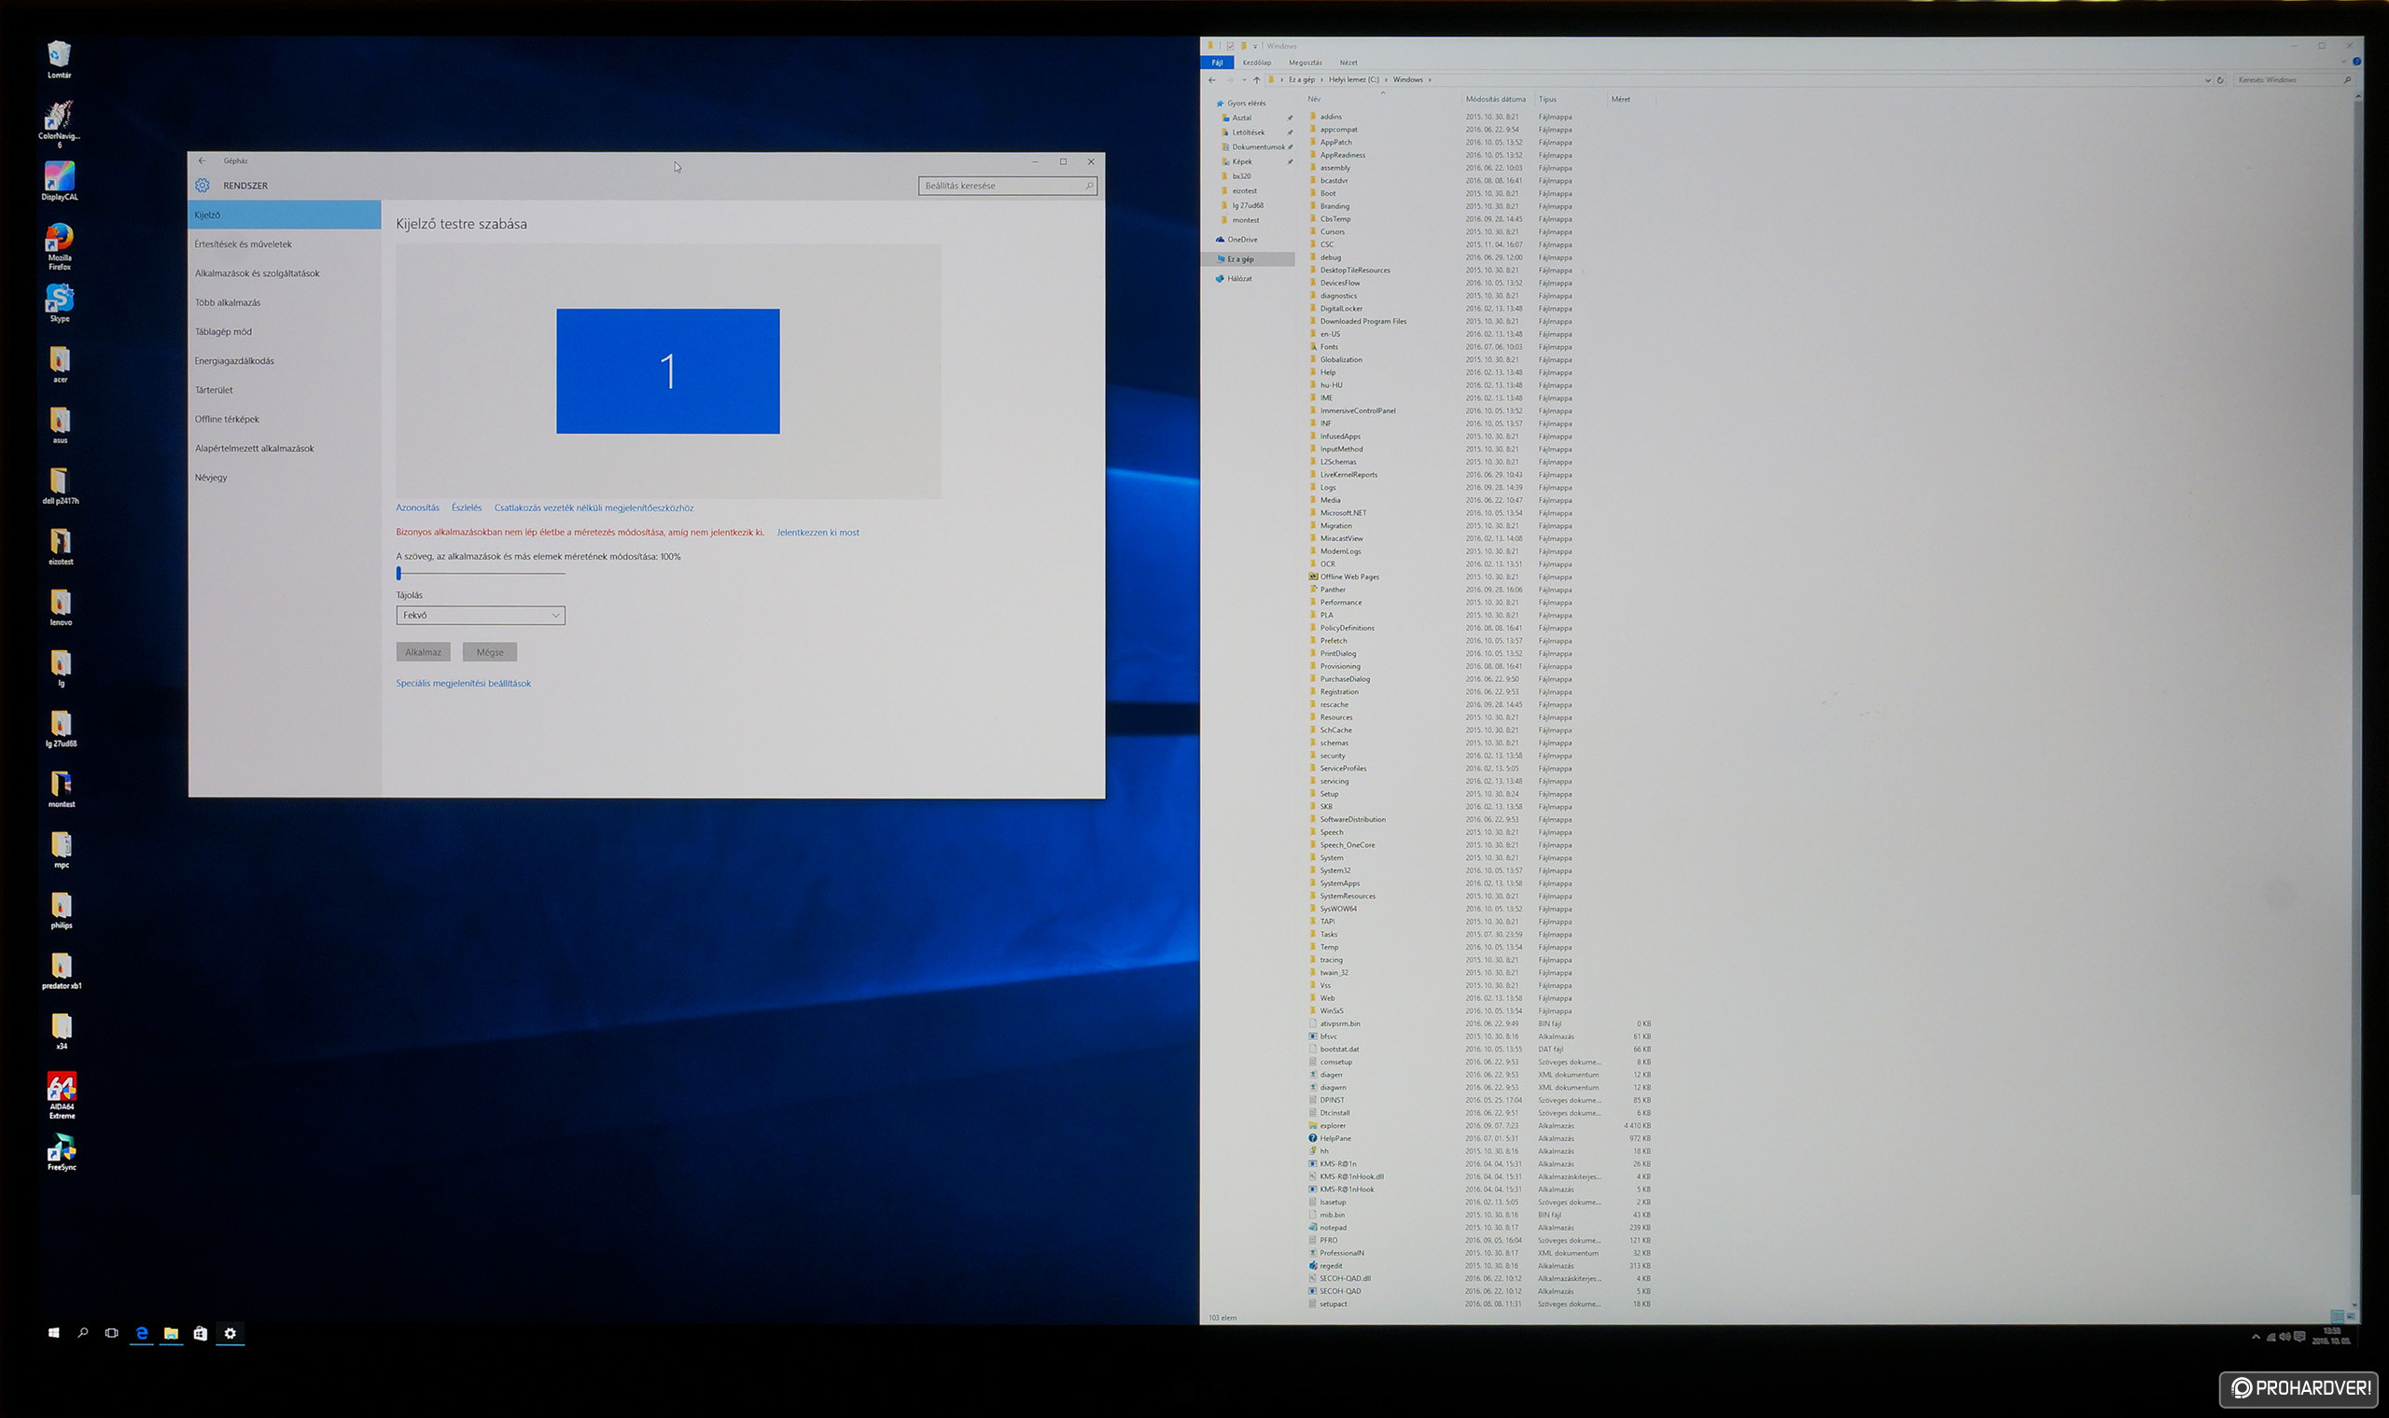The width and height of the screenshot is (2389, 1418).
Task: Click the text scaling slider handle
Action: tap(398, 574)
